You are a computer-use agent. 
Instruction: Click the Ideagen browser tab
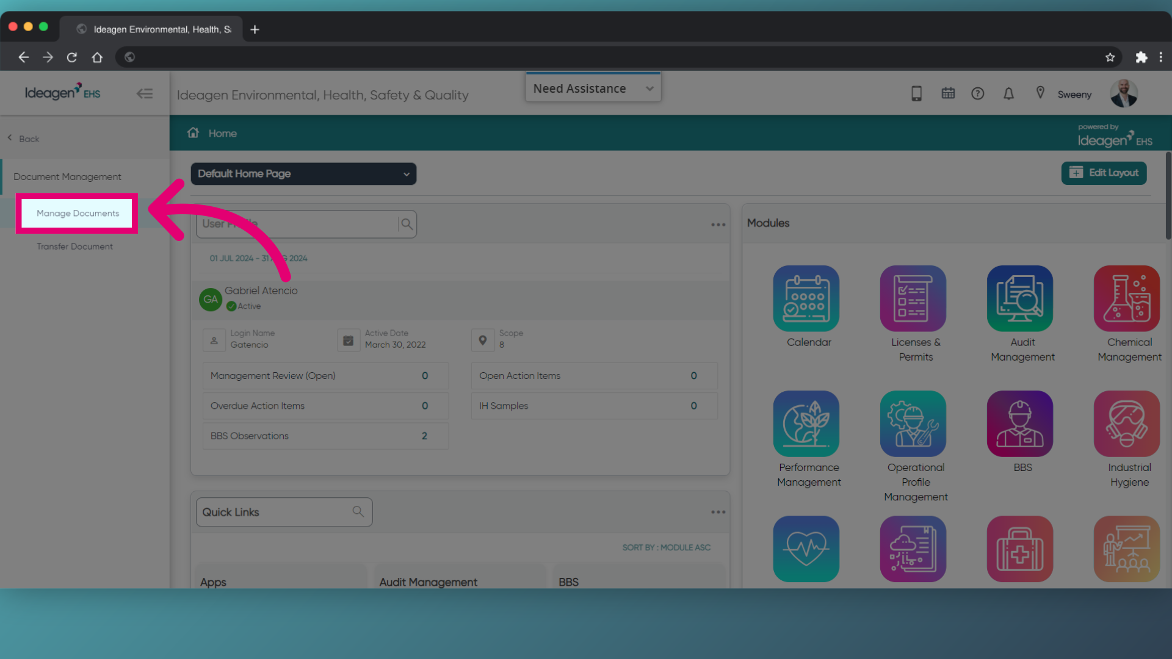pos(153,29)
